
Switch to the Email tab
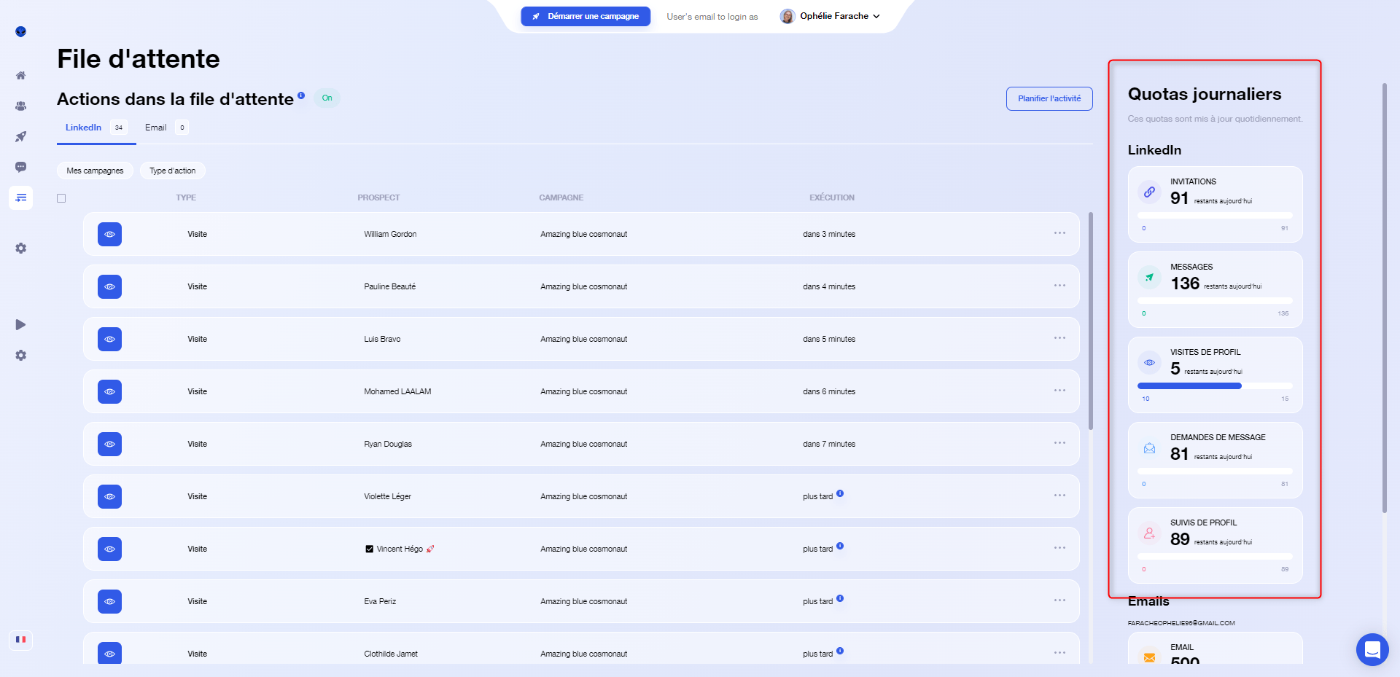[x=167, y=128]
